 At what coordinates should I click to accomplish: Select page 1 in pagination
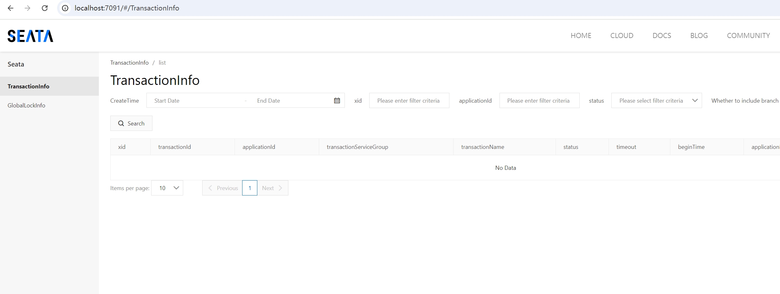pyautogui.click(x=250, y=188)
